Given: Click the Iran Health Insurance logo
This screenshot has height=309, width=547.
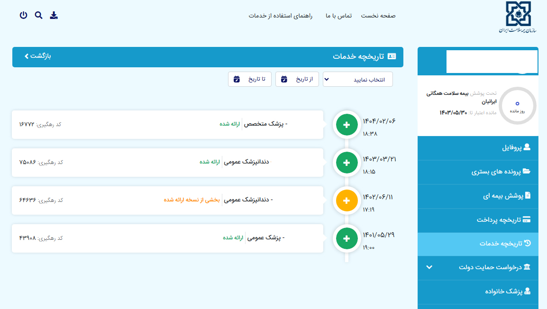Looking at the screenshot, I should pyautogui.click(x=518, y=18).
